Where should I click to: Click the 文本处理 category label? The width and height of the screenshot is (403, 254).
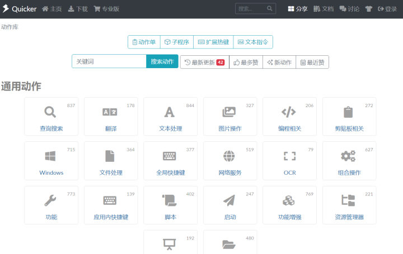pyautogui.click(x=170, y=128)
